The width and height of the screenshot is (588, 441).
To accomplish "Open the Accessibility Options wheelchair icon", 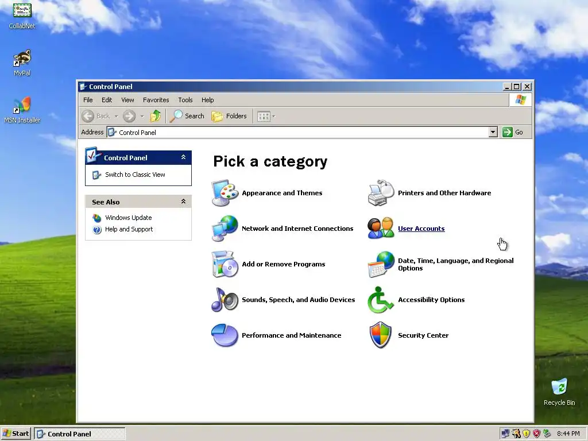I will click(381, 300).
